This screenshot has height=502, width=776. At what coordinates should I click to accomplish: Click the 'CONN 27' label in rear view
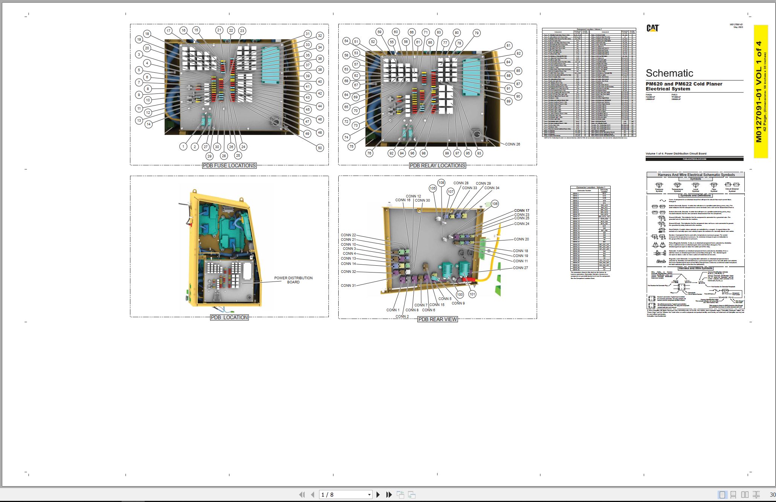coord(520,268)
